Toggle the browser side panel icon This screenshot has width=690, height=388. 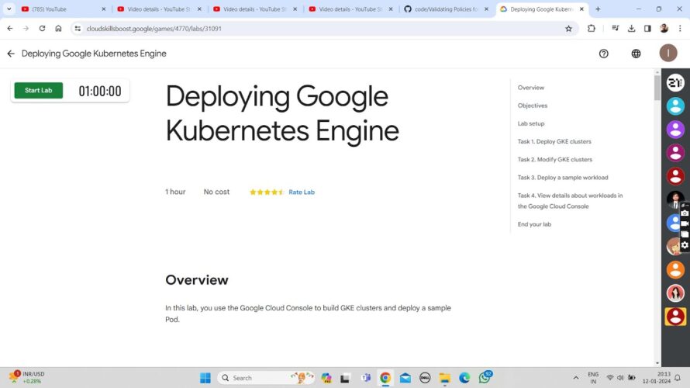[x=647, y=28]
